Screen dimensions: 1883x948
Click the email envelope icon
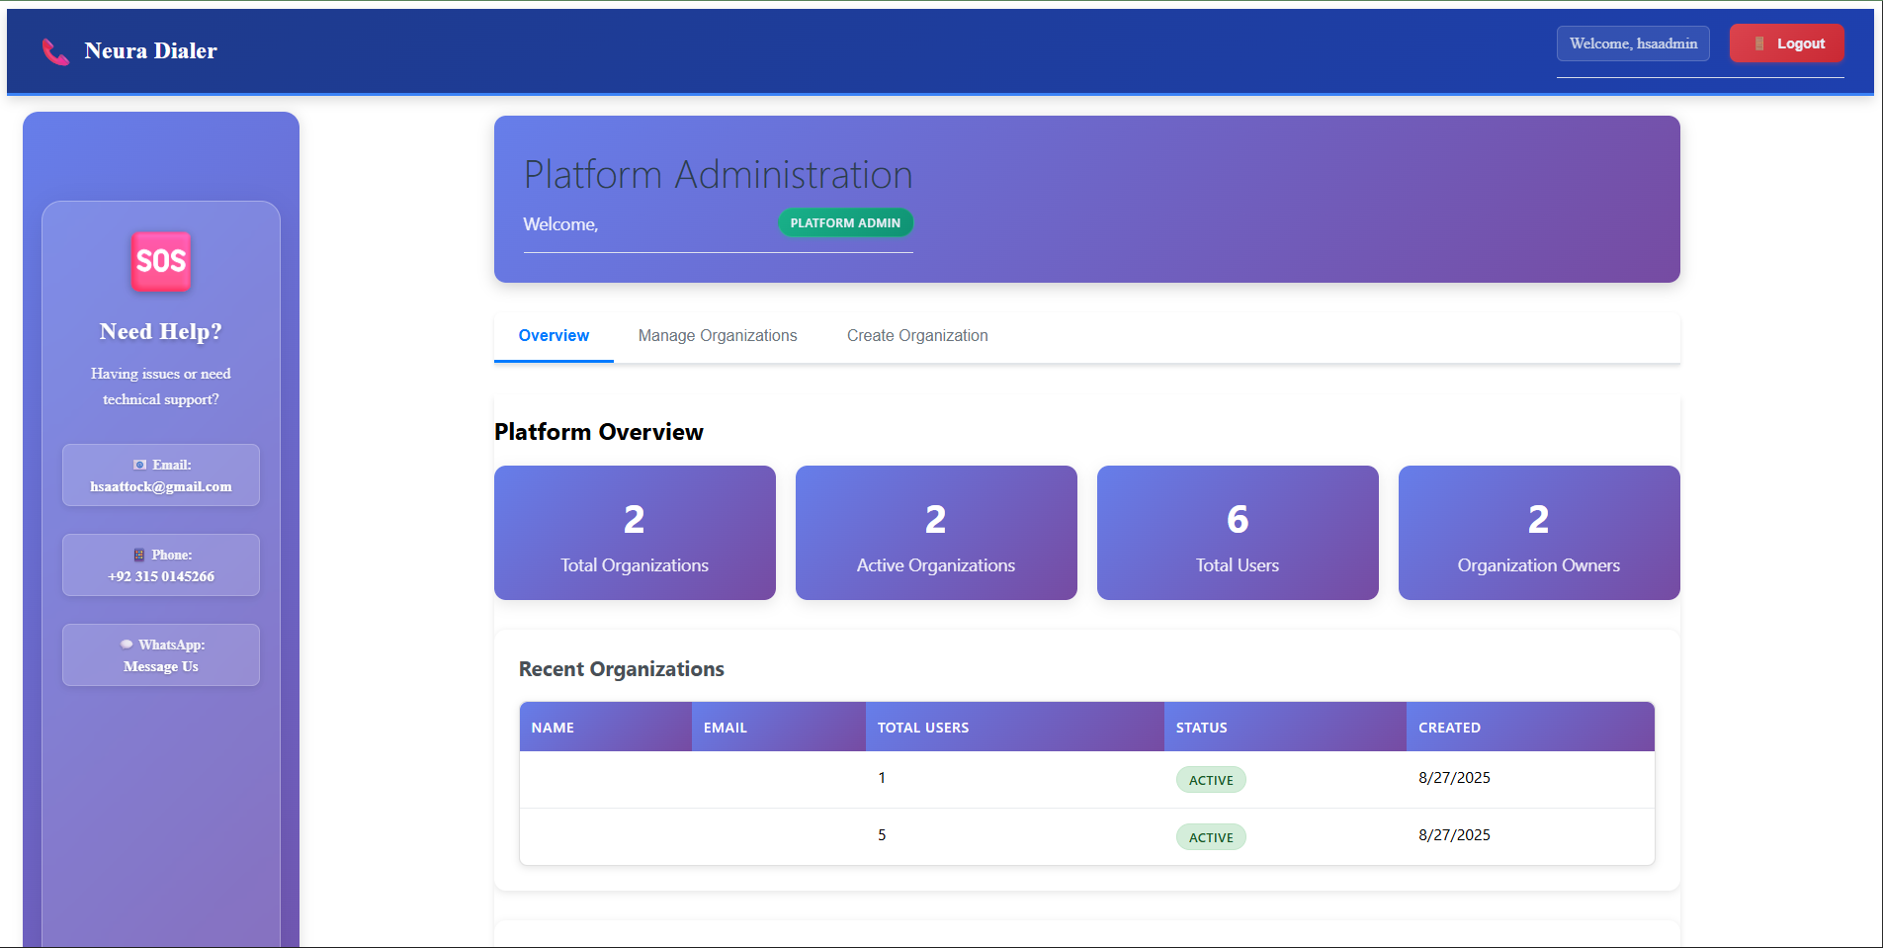tap(139, 465)
